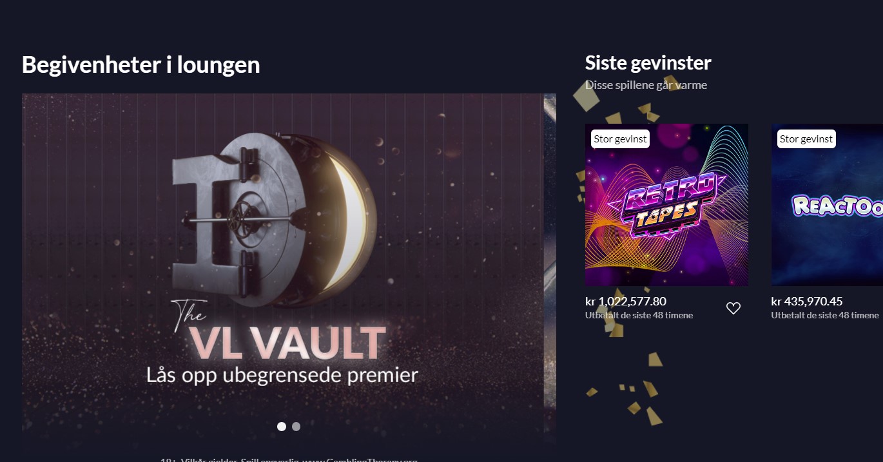Open the Retro Tapes game thumbnail
The image size is (883, 462).
pos(666,205)
